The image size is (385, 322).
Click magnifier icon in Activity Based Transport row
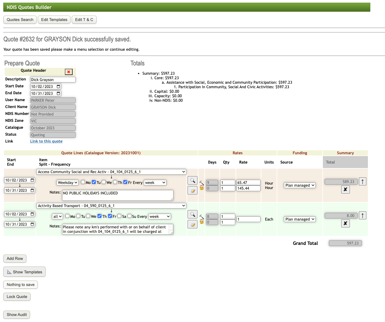tap(192, 214)
